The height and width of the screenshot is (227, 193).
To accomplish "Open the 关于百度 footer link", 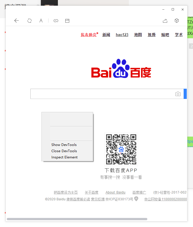I will (x=91, y=192).
